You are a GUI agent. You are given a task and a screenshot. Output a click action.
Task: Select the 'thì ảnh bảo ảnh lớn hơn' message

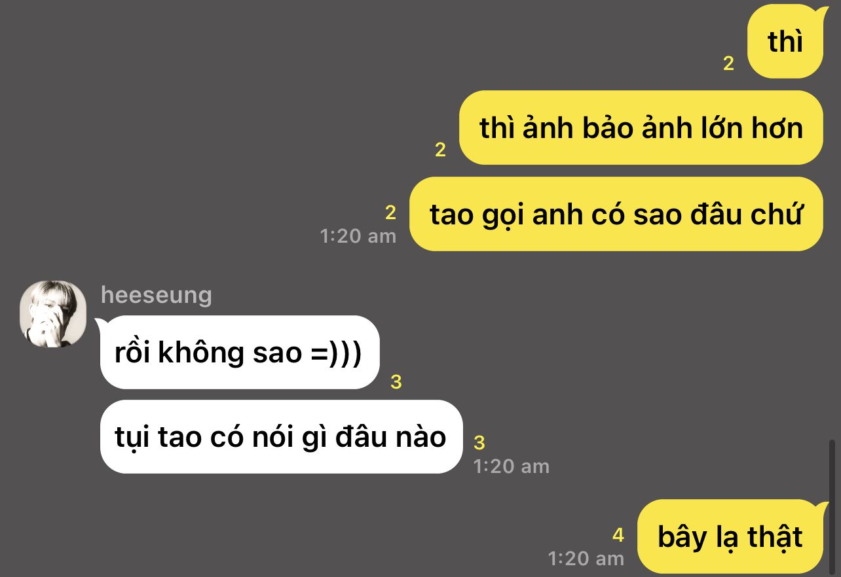(641, 128)
